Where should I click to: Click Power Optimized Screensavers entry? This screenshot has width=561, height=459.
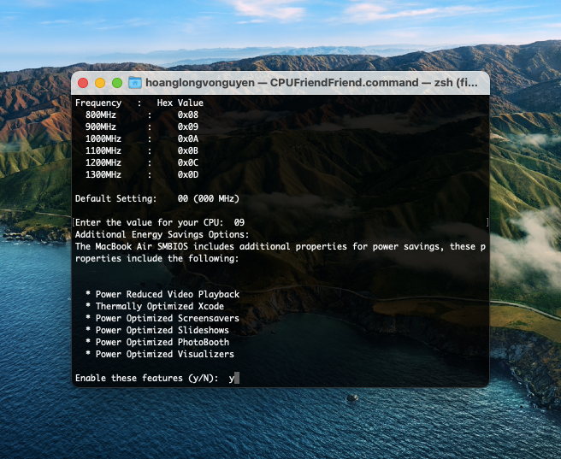[167, 318]
